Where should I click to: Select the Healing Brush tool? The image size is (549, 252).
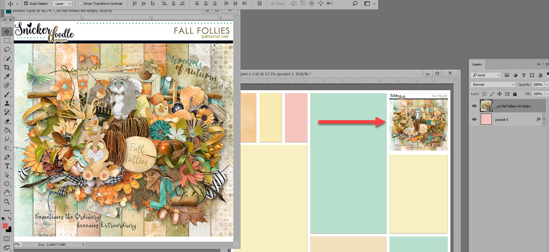coord(7,85)
